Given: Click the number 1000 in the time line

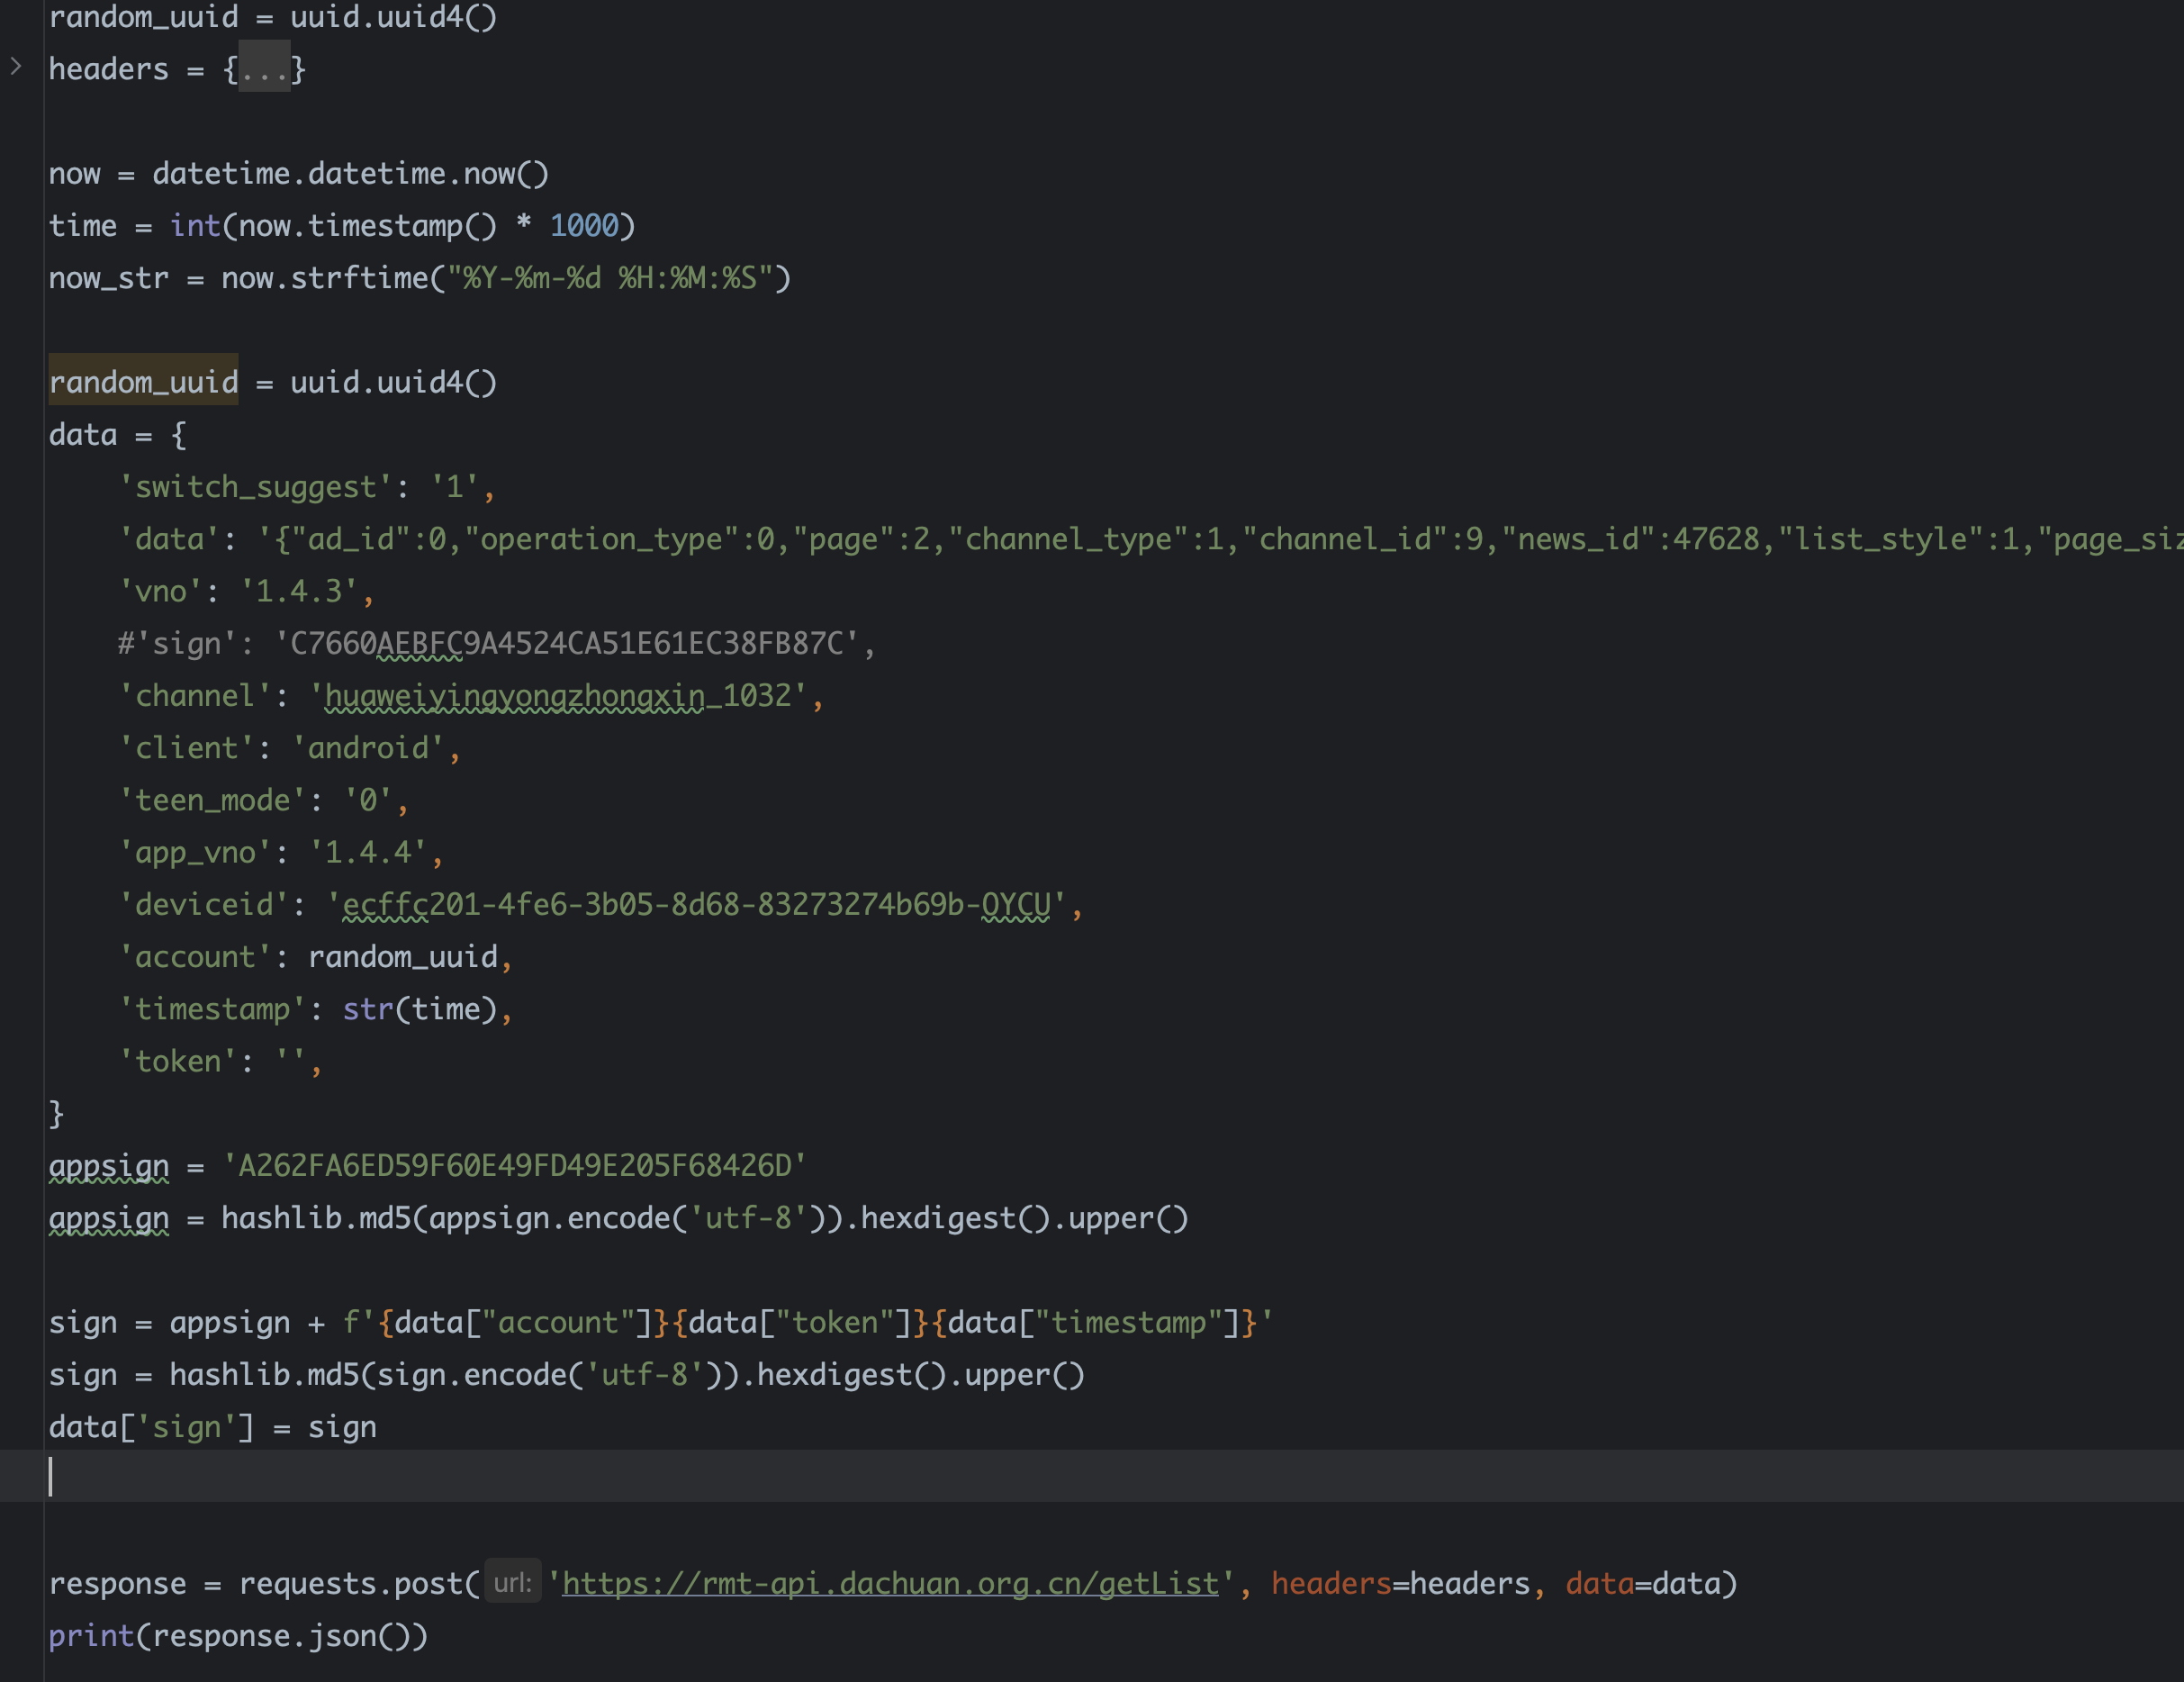Looking at the screenshot, I should [584, 226].
